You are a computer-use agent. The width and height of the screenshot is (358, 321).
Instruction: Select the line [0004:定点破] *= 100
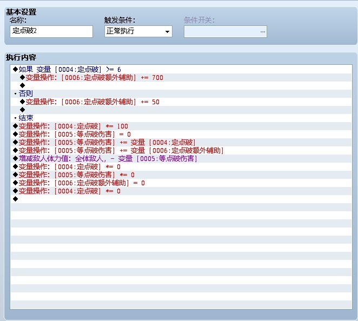click(x=181, y=126)
